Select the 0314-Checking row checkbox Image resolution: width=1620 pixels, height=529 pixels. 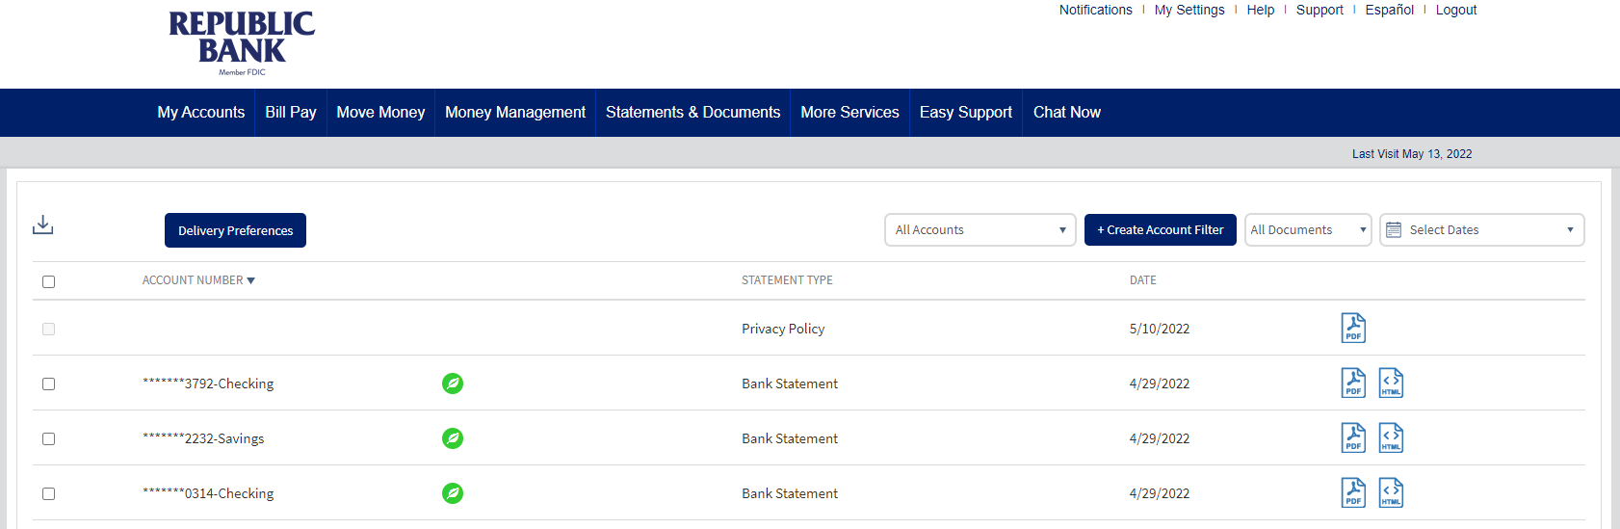click(48, 493)
